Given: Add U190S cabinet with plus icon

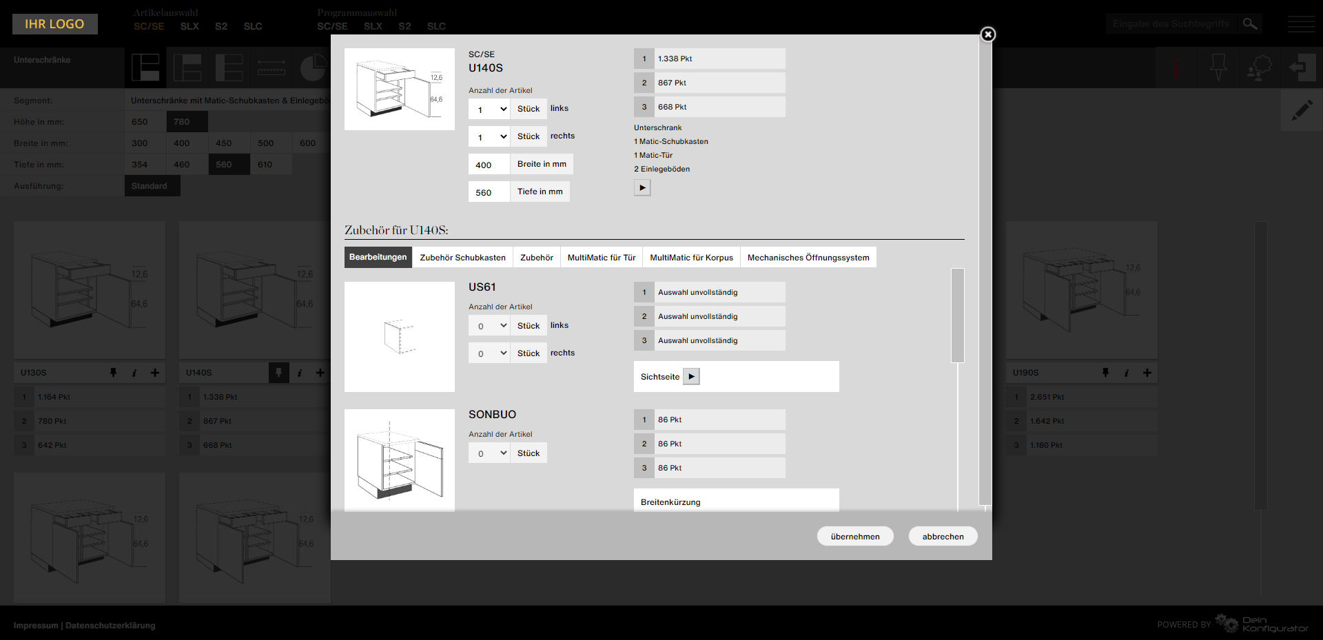Looking at the screenshot, I should (1147, 373).
